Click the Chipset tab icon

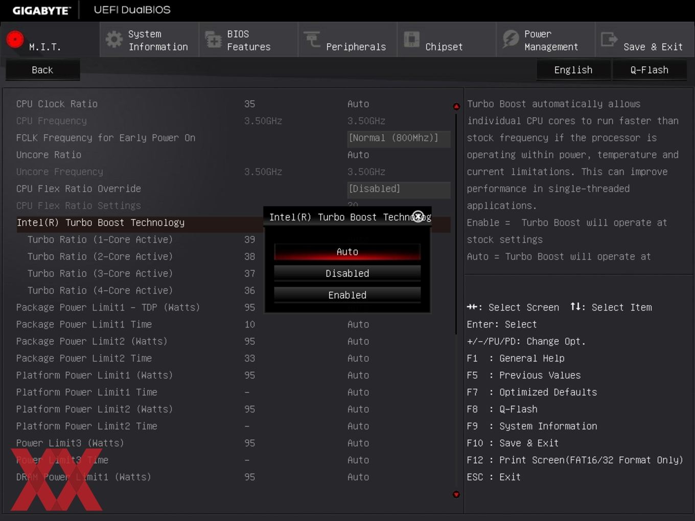(x=411, y=39)
